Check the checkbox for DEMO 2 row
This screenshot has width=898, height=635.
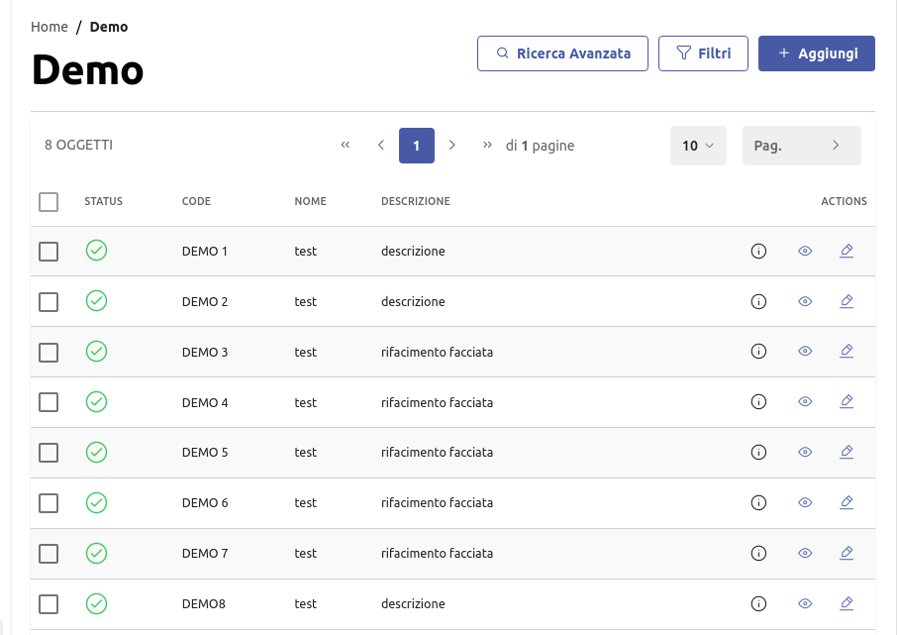pyautogui.click(x=49, y=302)
